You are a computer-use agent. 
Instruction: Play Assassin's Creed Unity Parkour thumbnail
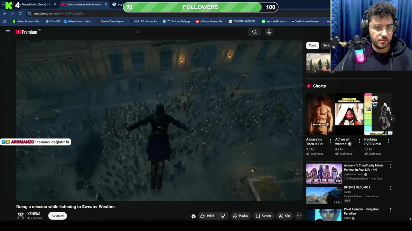click(324, 174)
